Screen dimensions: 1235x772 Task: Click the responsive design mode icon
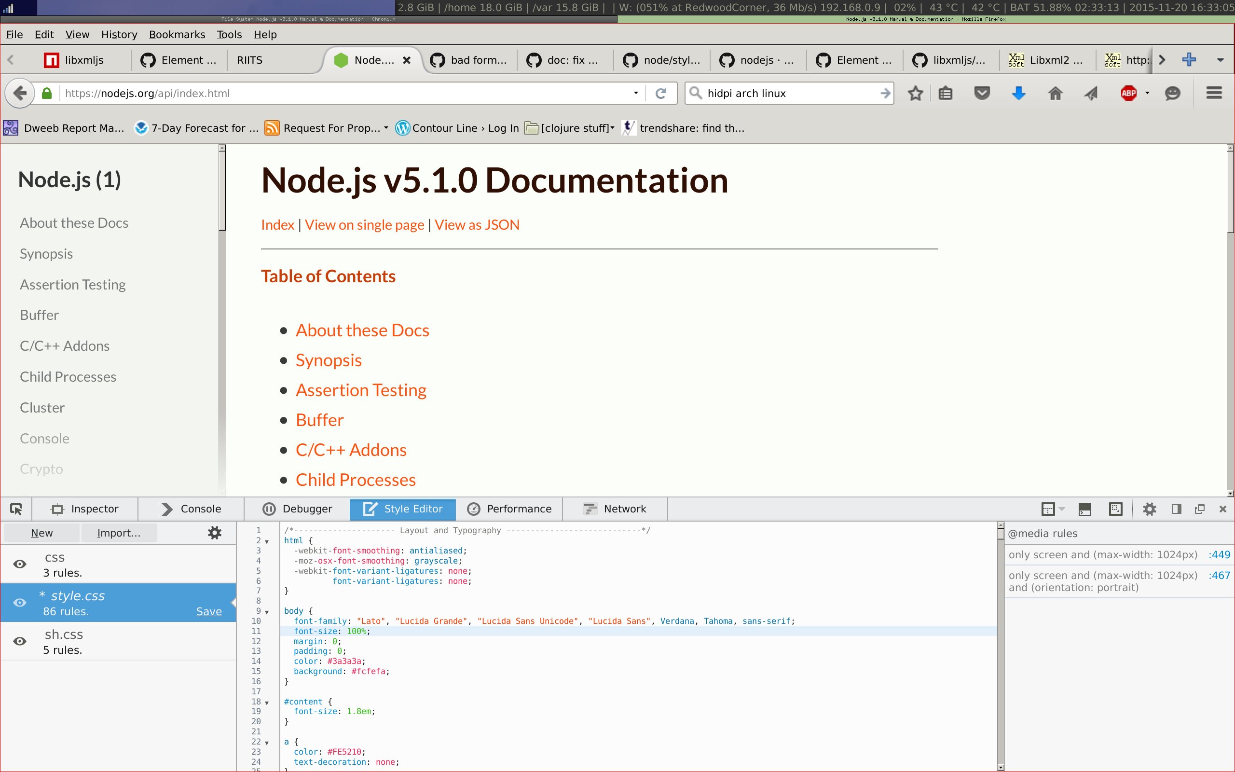(x=1115, y=509)
